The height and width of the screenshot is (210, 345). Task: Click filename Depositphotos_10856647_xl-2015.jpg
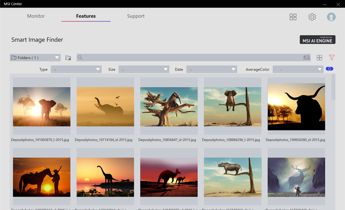point(167,140)
